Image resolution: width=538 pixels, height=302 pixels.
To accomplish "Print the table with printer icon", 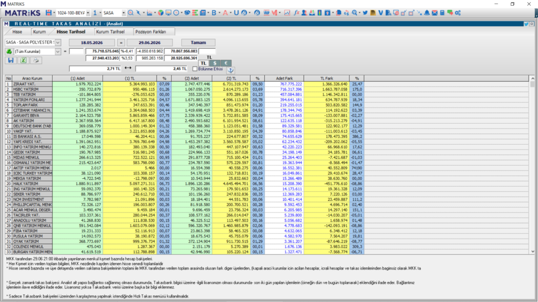I will 36,60.
